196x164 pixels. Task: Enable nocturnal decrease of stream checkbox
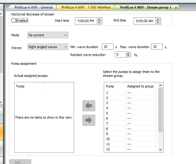[x=13, y=21]
